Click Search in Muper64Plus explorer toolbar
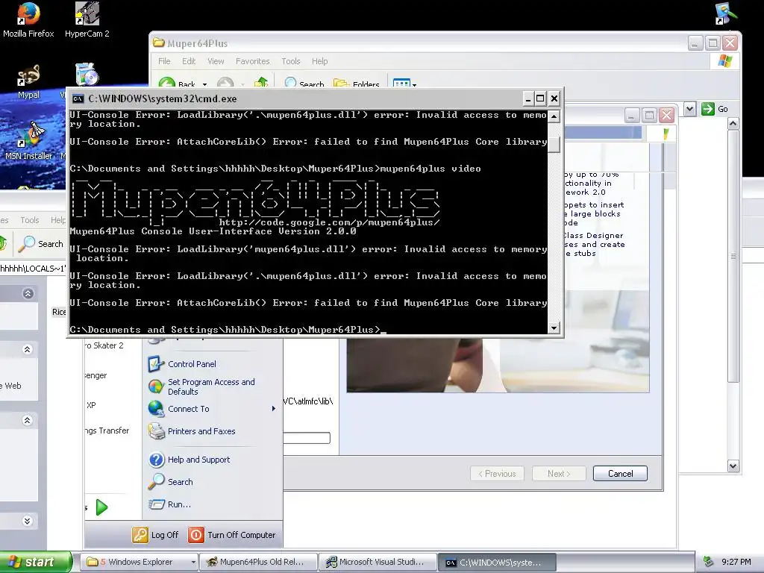Viewport: 764px width, 573px height. [304, 84]
